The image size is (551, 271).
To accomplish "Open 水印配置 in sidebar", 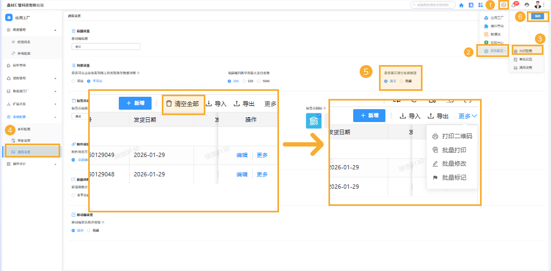I will [24, 130].
